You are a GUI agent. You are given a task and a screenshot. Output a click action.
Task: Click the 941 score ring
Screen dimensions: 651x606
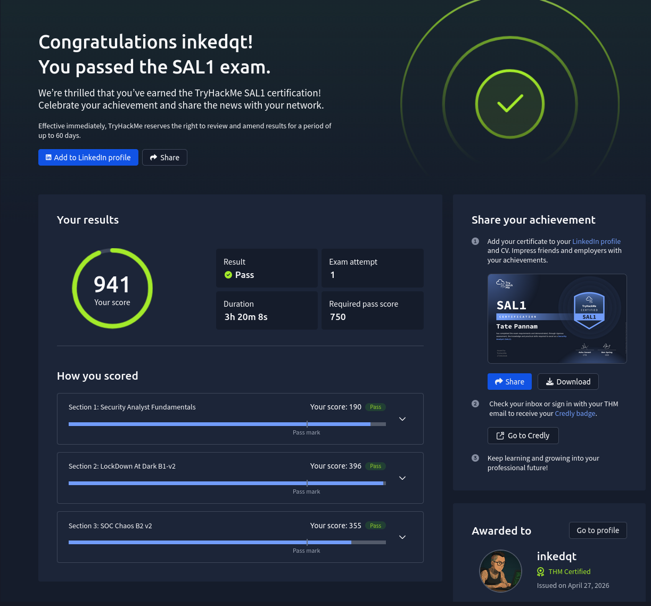tap(112, 288)
